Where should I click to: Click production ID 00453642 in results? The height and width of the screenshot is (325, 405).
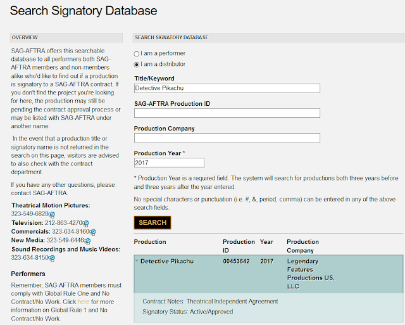click(236, 261)
